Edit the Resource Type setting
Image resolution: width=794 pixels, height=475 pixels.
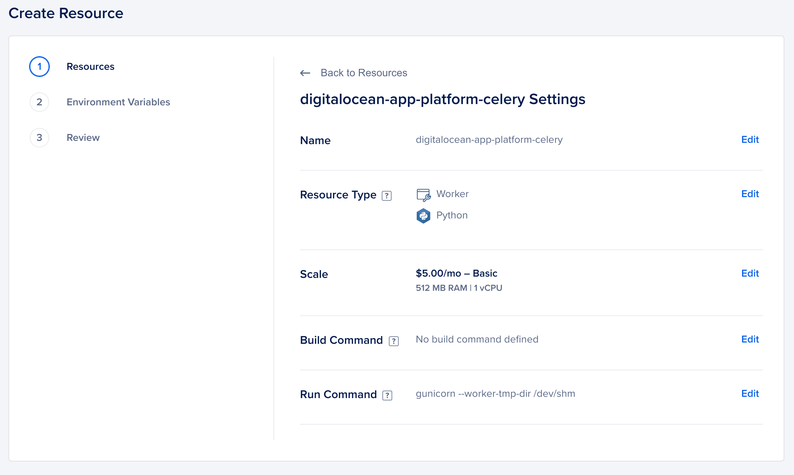pyautogui.click(x=750, y=194)
